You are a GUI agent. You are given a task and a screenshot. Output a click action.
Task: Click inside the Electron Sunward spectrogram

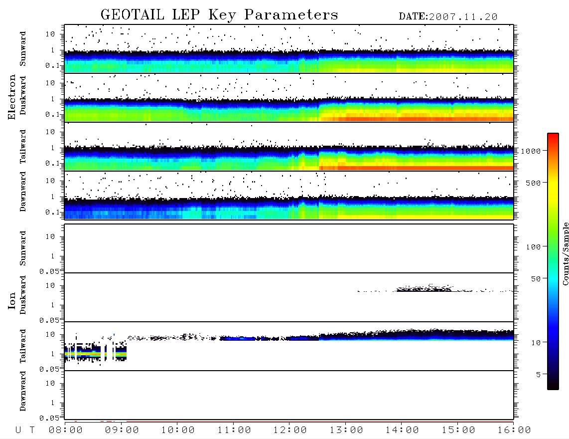tap(289, 49)
